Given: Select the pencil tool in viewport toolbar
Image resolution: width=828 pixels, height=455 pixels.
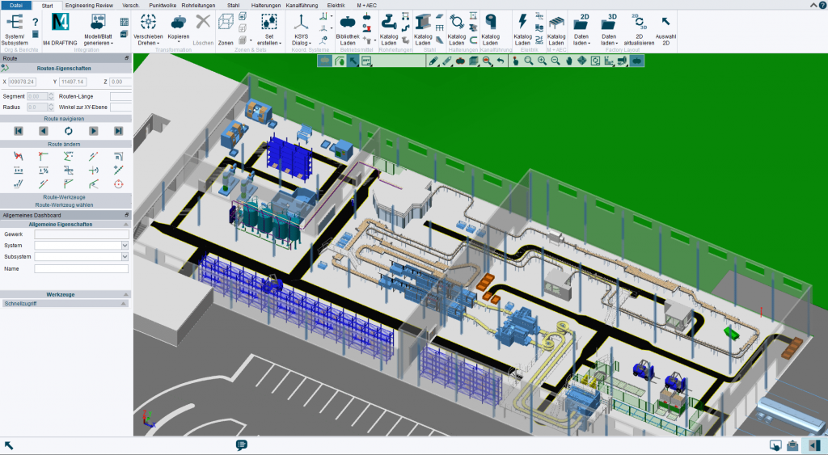Looking at the screenshot, I should [433, 61].
